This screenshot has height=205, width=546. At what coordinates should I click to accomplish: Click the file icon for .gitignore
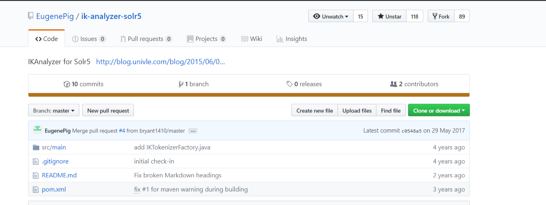click(36, 161)
